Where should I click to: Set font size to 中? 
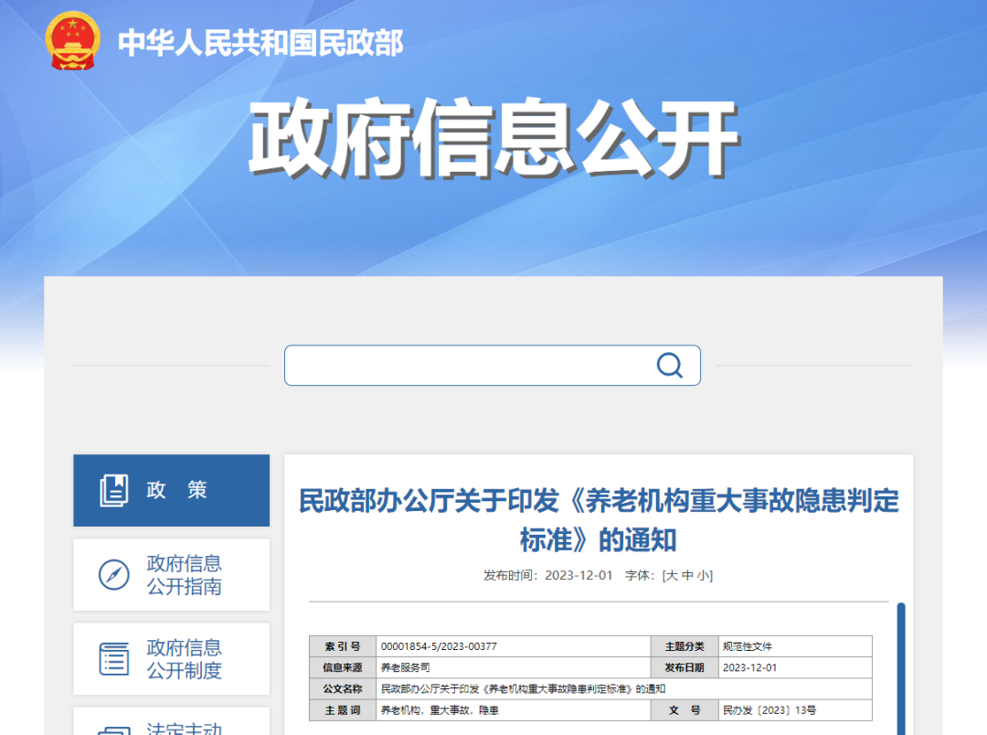tap(687, 575)
